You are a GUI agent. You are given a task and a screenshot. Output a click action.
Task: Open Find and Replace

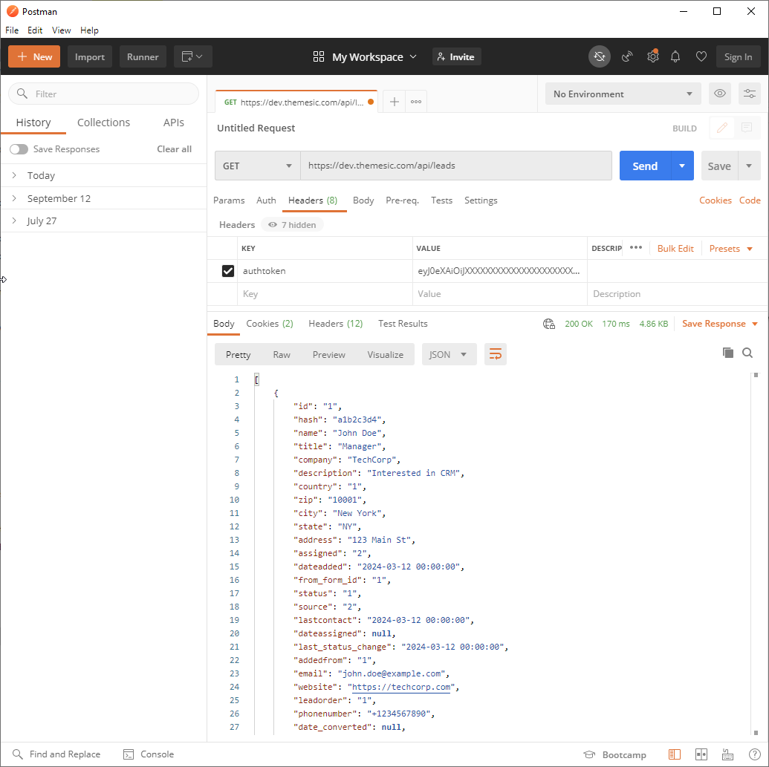(56, 754)
